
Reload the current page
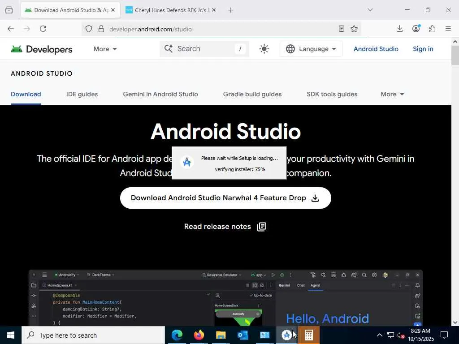coord(43,29)
